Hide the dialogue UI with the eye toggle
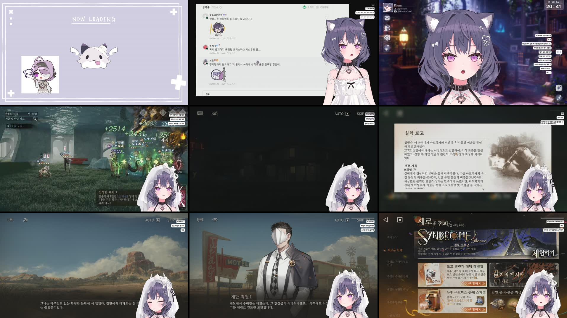Screen dimensions: 567x318 point(215,113)
